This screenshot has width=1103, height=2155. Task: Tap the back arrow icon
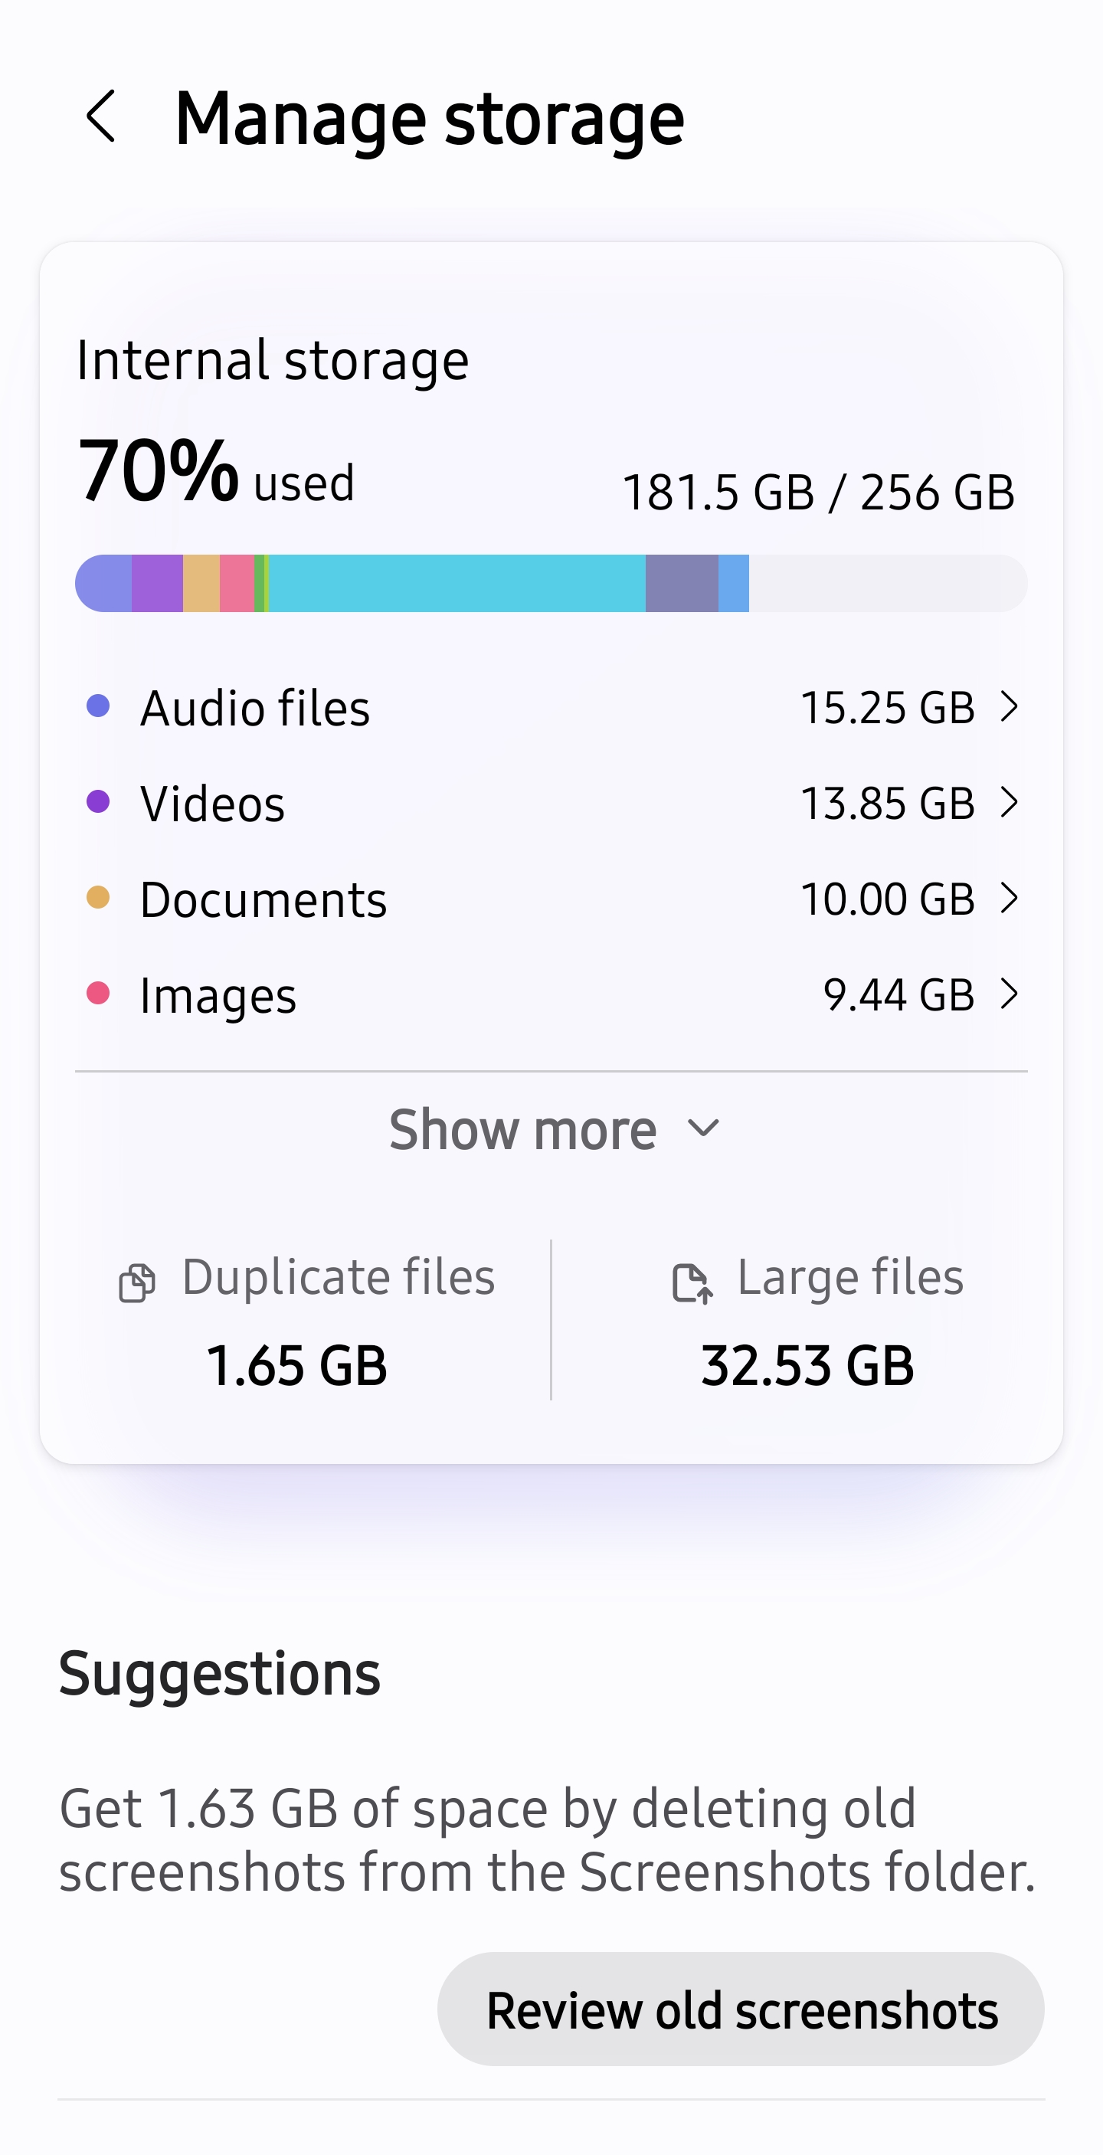coord(100,116)
